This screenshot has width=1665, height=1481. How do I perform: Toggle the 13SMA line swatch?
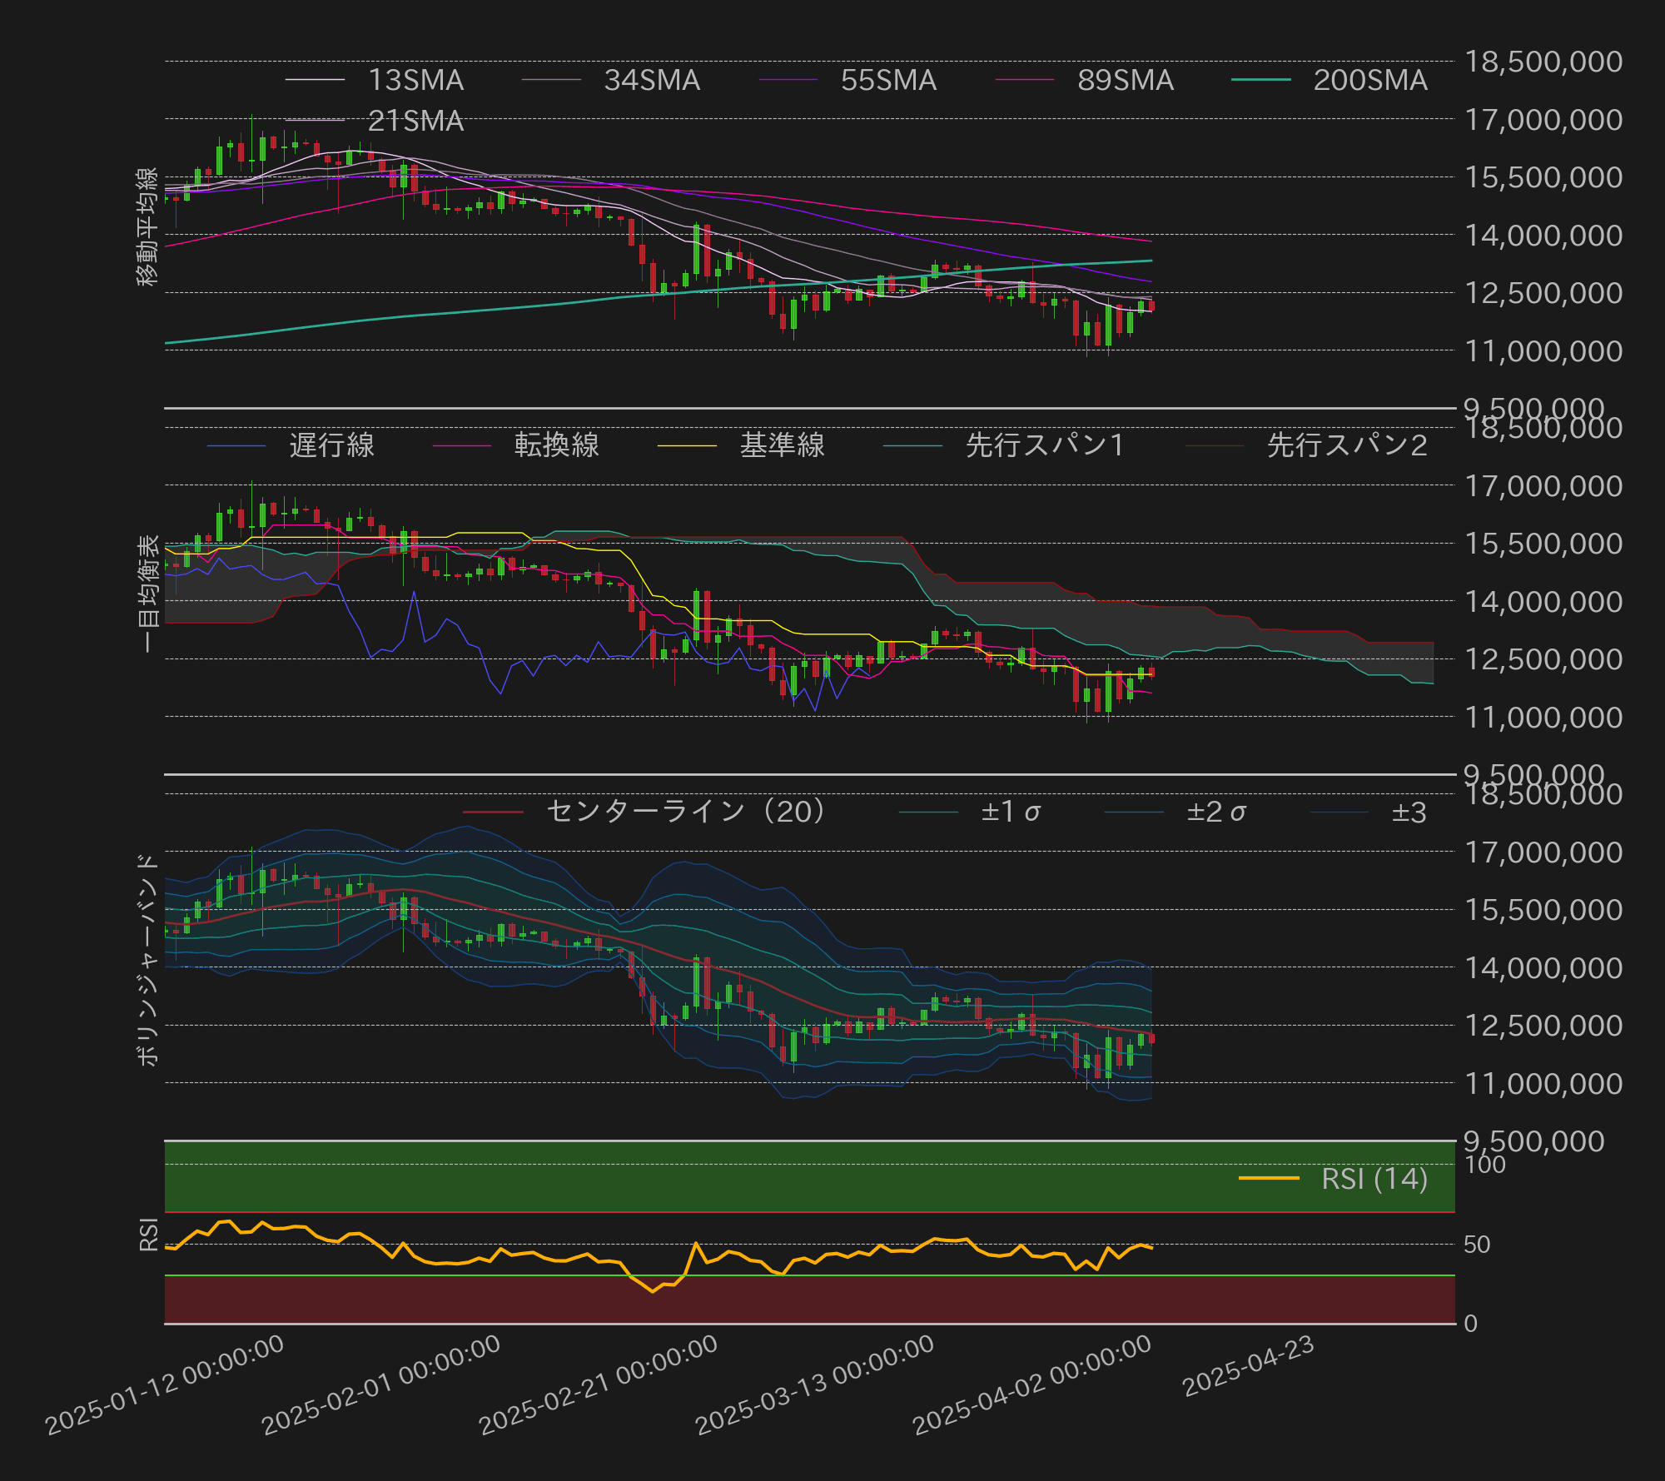(314, 81)
